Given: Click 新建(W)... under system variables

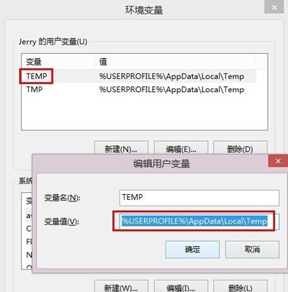Looking at the screenshot, I should coord(121,287).
